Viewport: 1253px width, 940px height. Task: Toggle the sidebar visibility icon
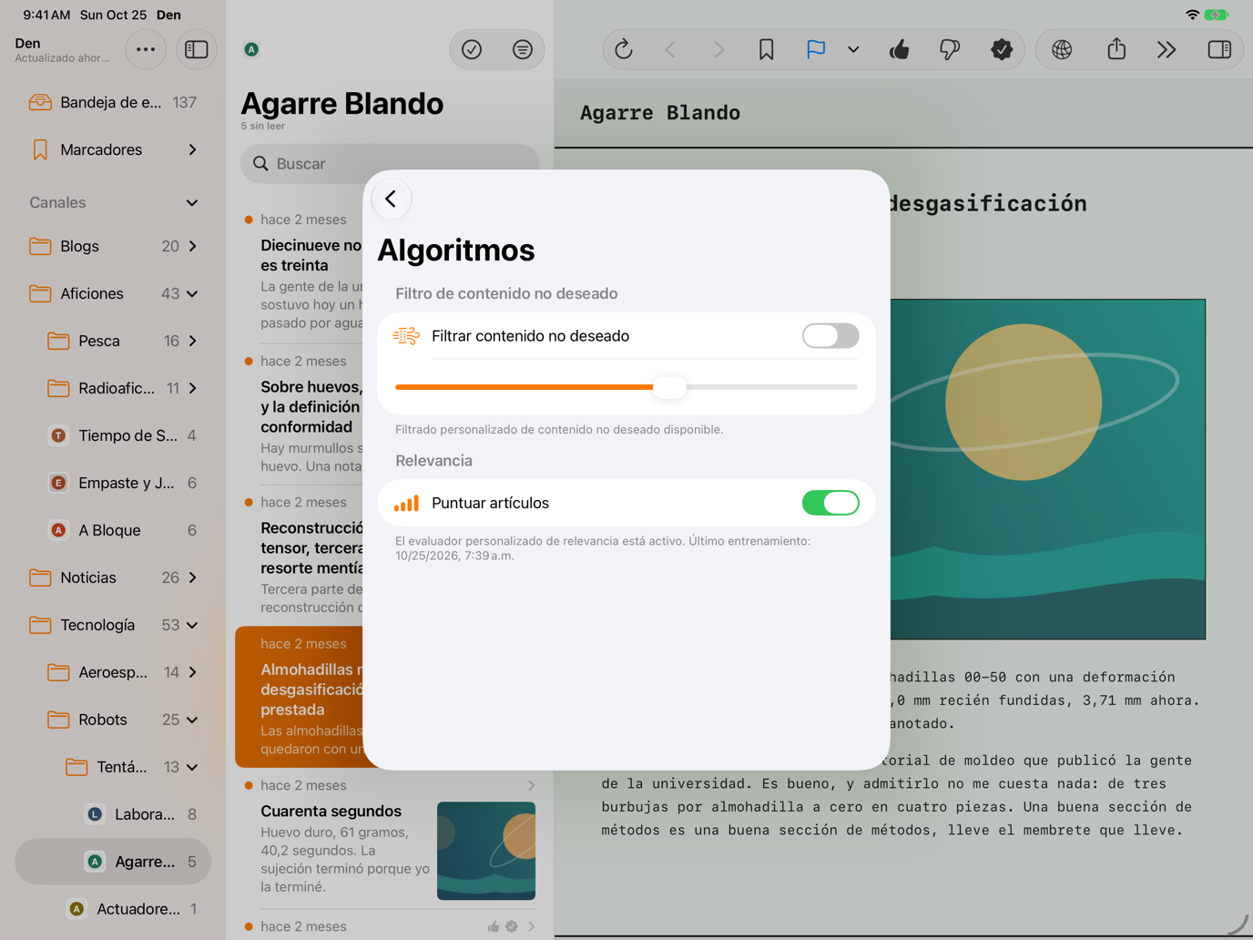click(196, 50)
